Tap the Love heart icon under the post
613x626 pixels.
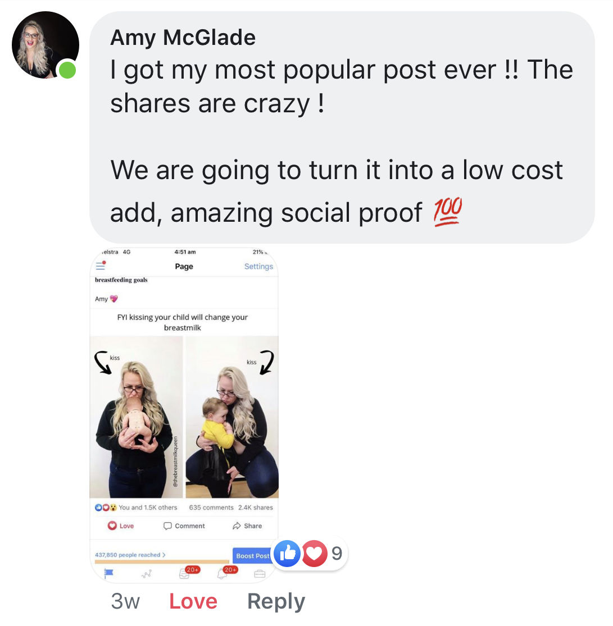point(112,526)
